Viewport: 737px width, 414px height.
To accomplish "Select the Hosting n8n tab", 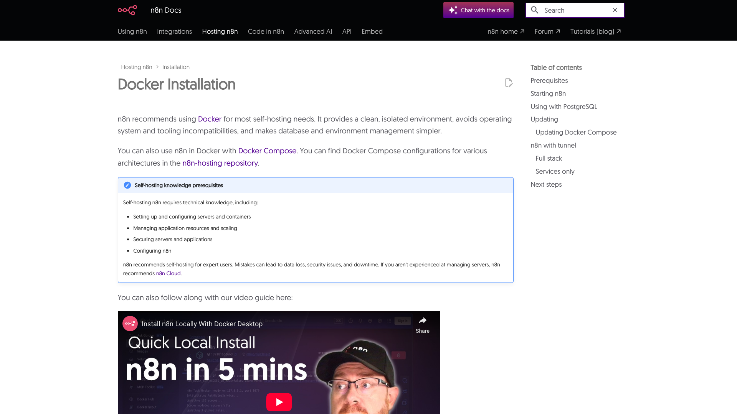I will (220, 31).
